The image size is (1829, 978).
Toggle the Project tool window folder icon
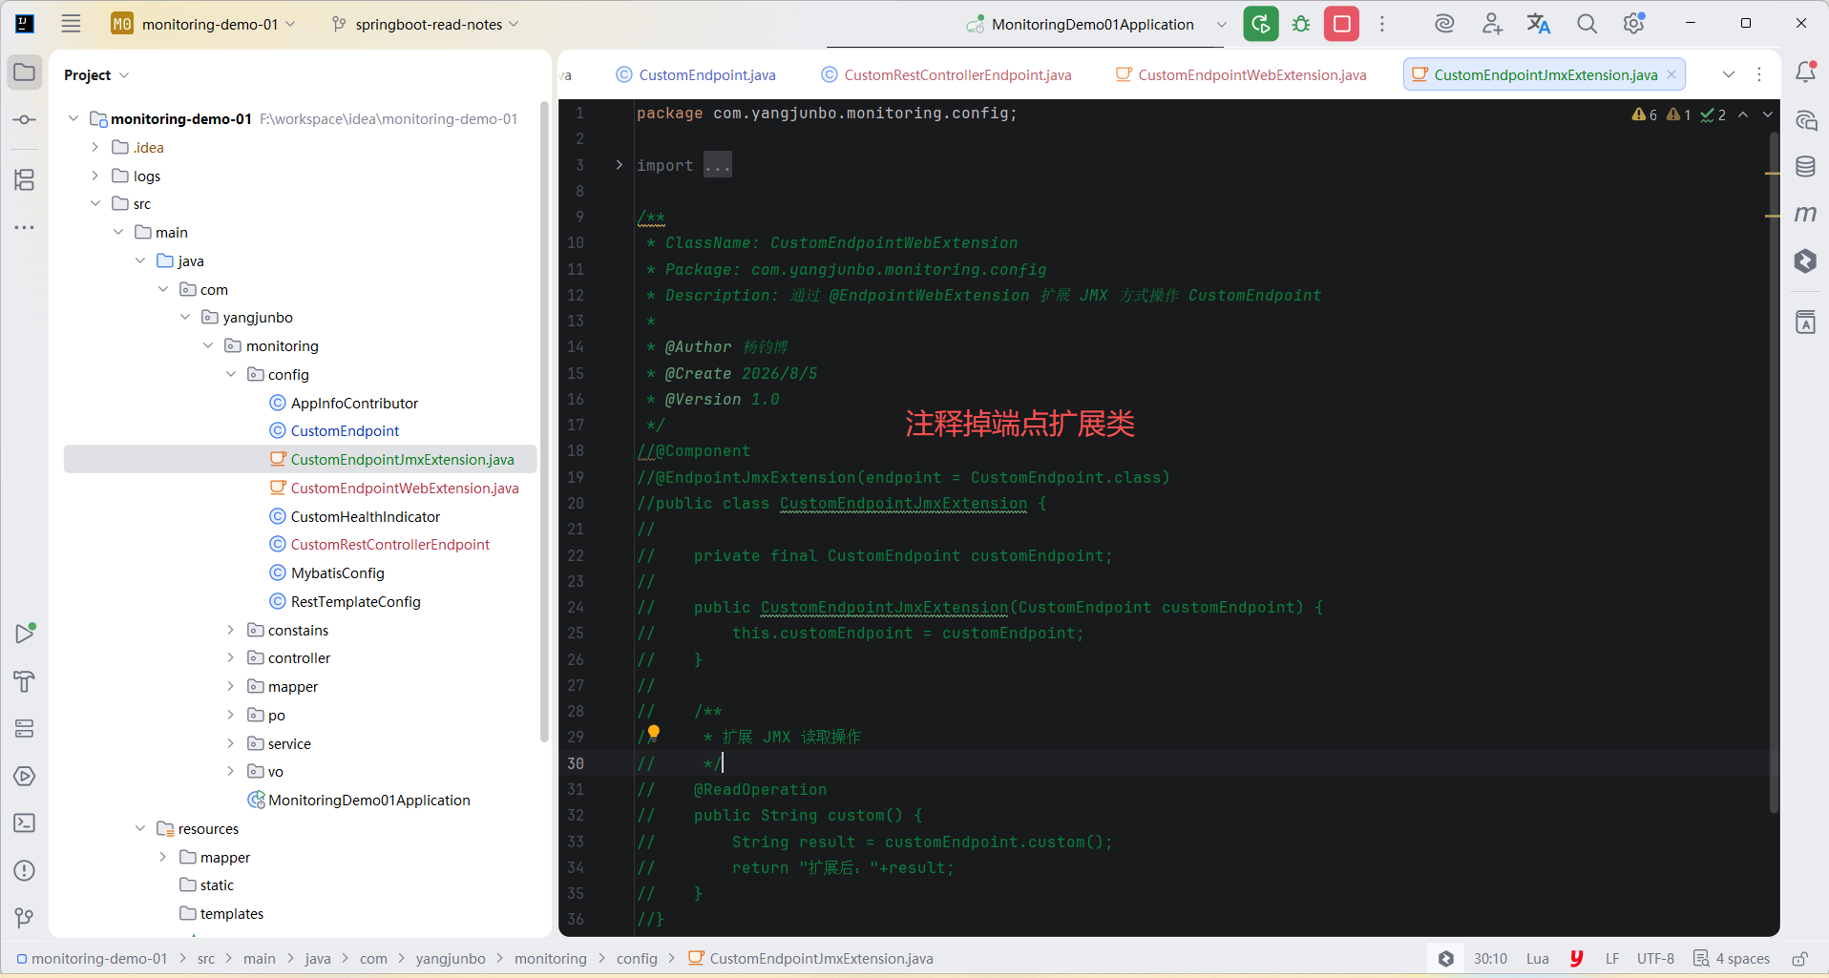pos(25,73)
